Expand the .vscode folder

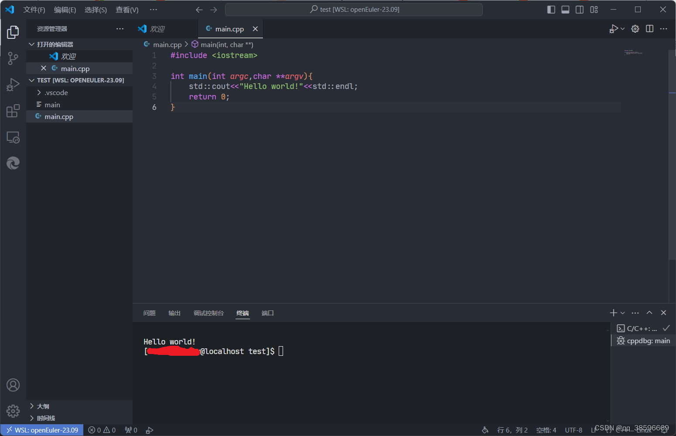pyautogui.click(x=56, y=92)
